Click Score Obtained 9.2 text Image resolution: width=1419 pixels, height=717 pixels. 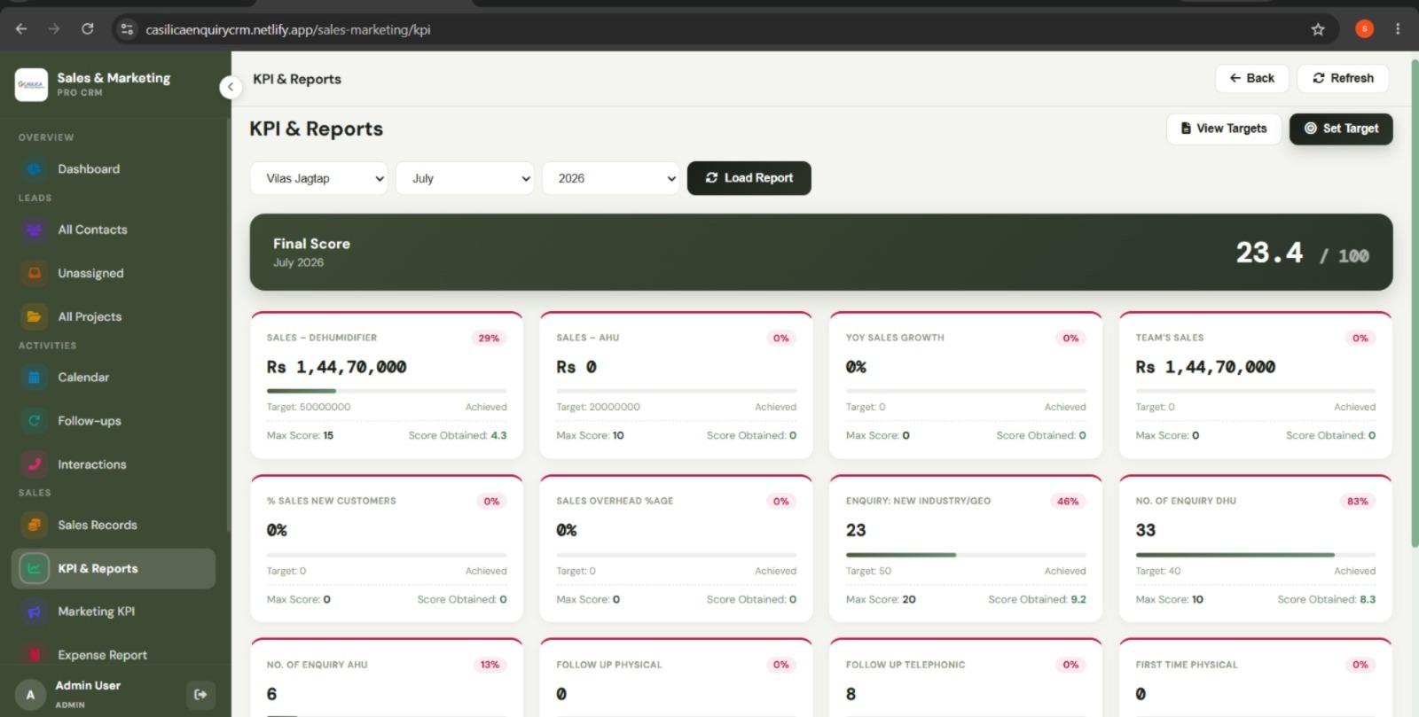pyautogui.click(x=1038, y=599)
